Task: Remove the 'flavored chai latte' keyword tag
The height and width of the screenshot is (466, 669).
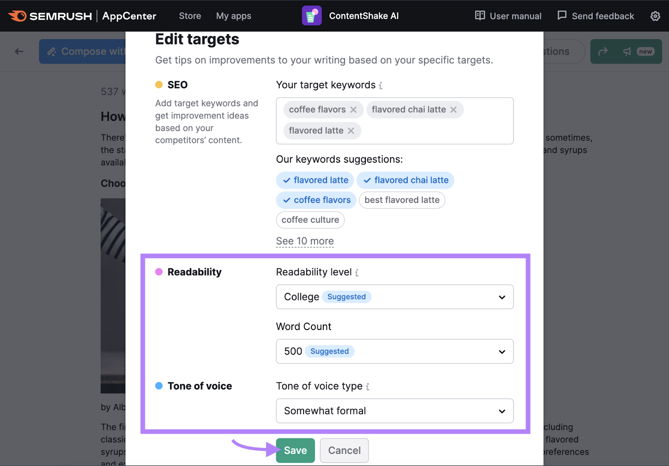Action: point(453,110)
